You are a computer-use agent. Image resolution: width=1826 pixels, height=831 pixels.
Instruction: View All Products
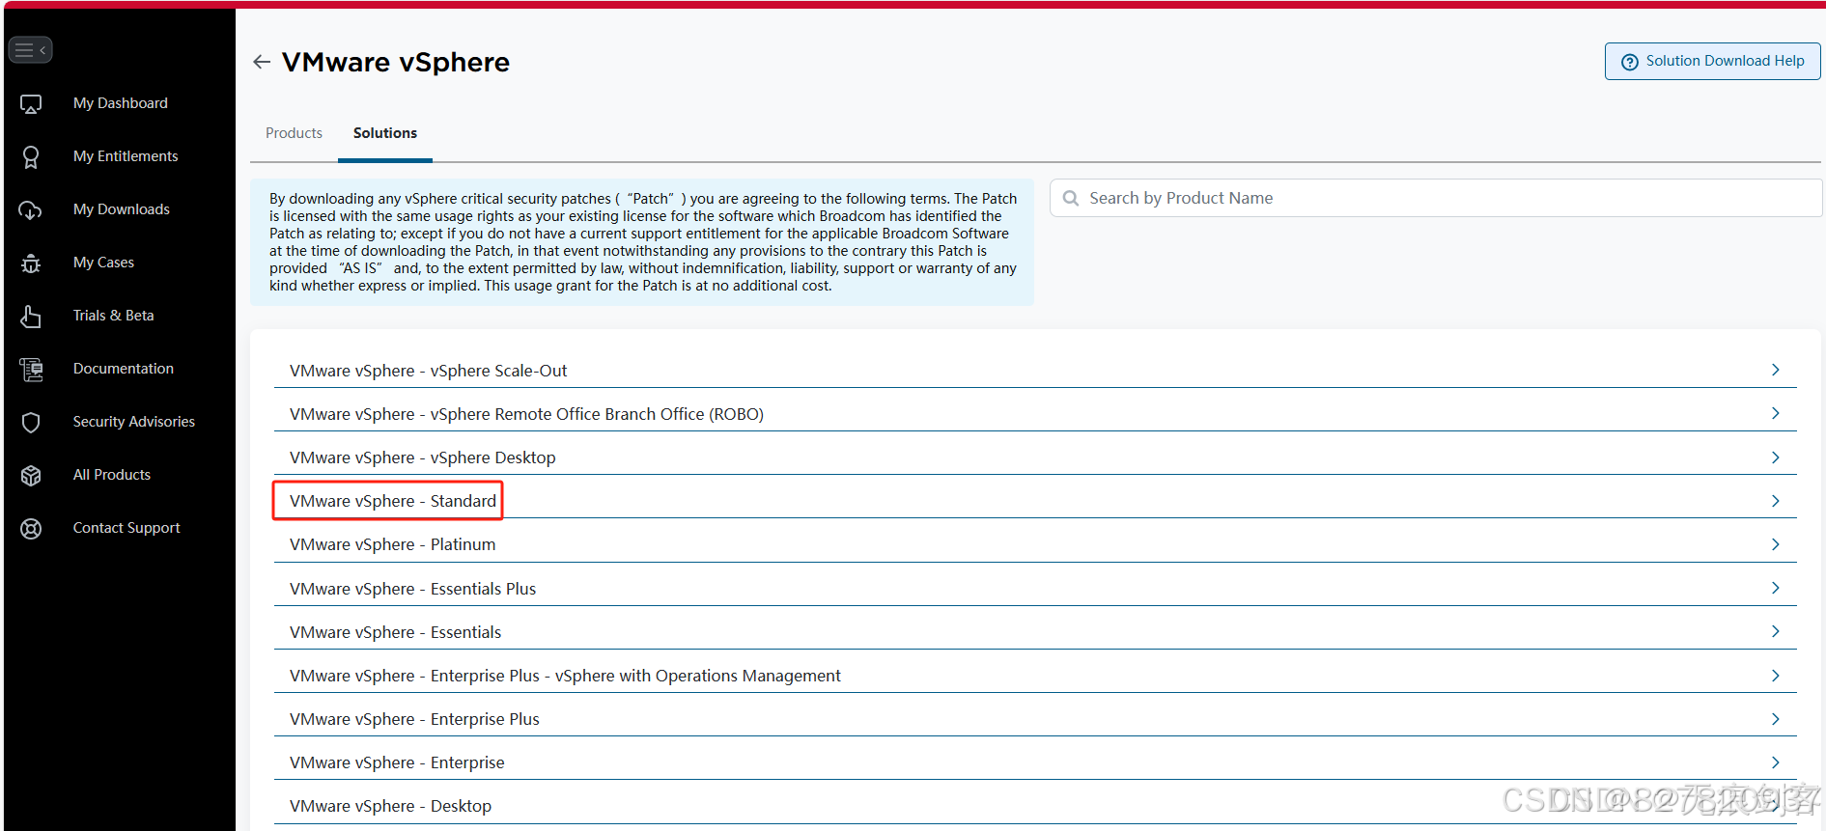(x=112, y=475)
